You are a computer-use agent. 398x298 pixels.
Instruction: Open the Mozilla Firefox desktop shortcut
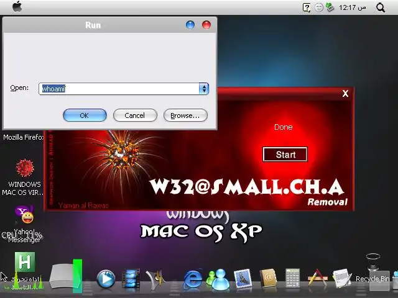(x=24, y=137)
